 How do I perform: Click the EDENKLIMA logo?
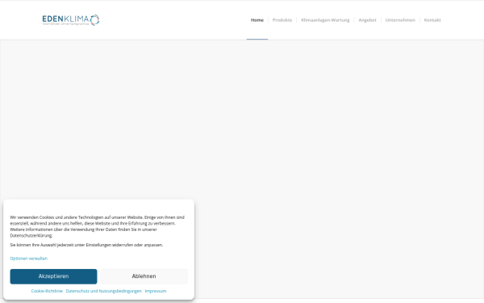[71, 20]
